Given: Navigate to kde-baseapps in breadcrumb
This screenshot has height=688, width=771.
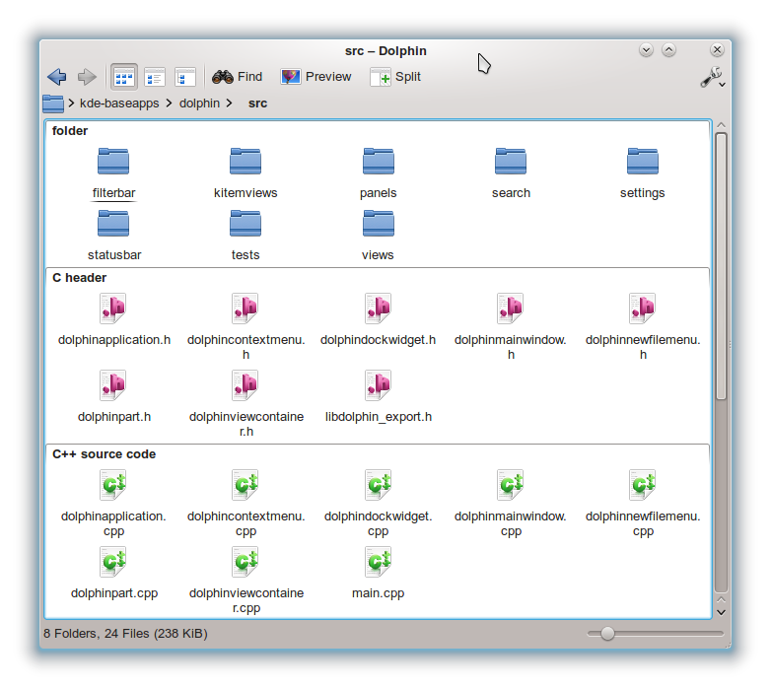Looking at the screenshot, I should pyautogui.click(x=119, y=103).
